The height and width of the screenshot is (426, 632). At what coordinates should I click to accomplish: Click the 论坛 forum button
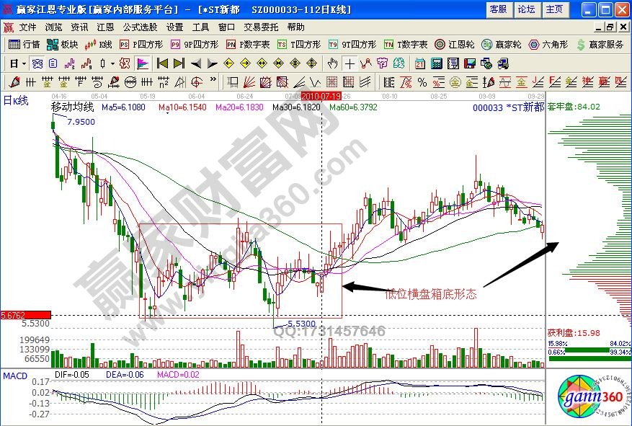point(526,9)
